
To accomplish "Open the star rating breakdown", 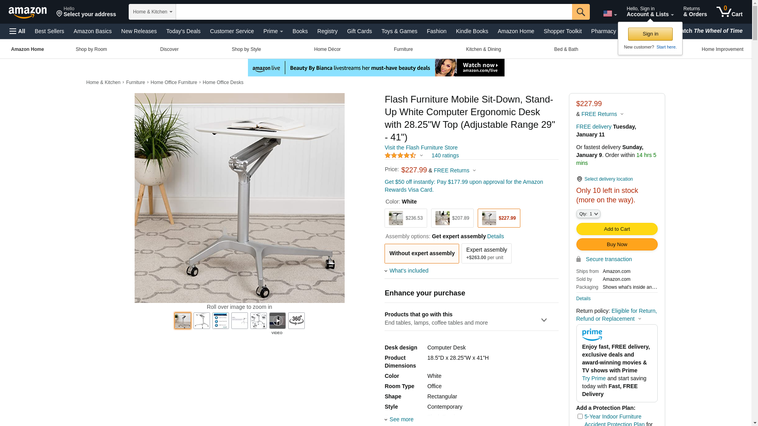I will (404, 155).
